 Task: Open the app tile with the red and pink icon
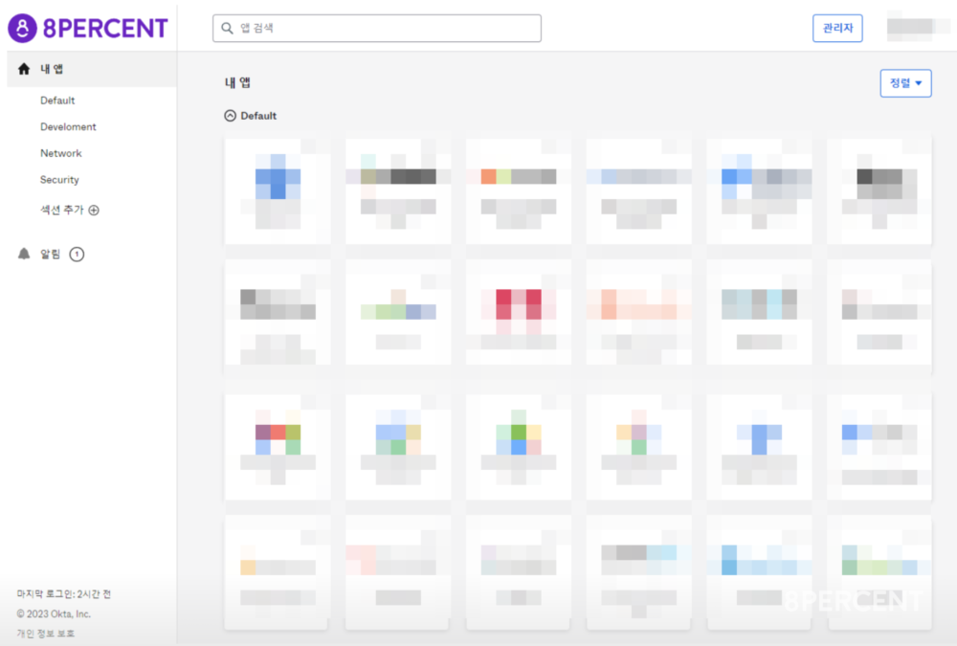pos(518,311)
